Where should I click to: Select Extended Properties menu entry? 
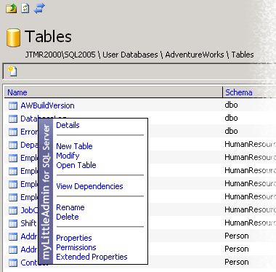(x=92, y=257)
